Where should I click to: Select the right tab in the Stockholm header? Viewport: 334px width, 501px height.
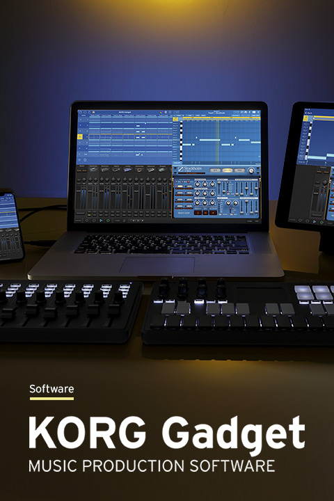(x=239, y=170)
